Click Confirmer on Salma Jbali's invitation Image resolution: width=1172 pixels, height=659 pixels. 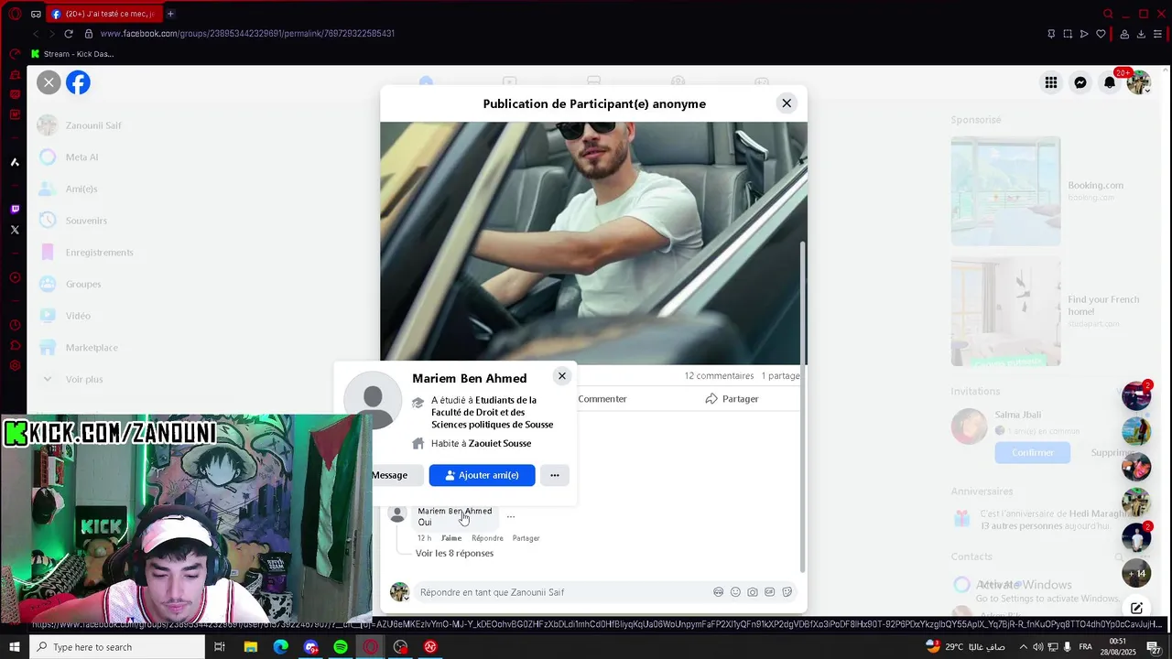point(1032,452)
